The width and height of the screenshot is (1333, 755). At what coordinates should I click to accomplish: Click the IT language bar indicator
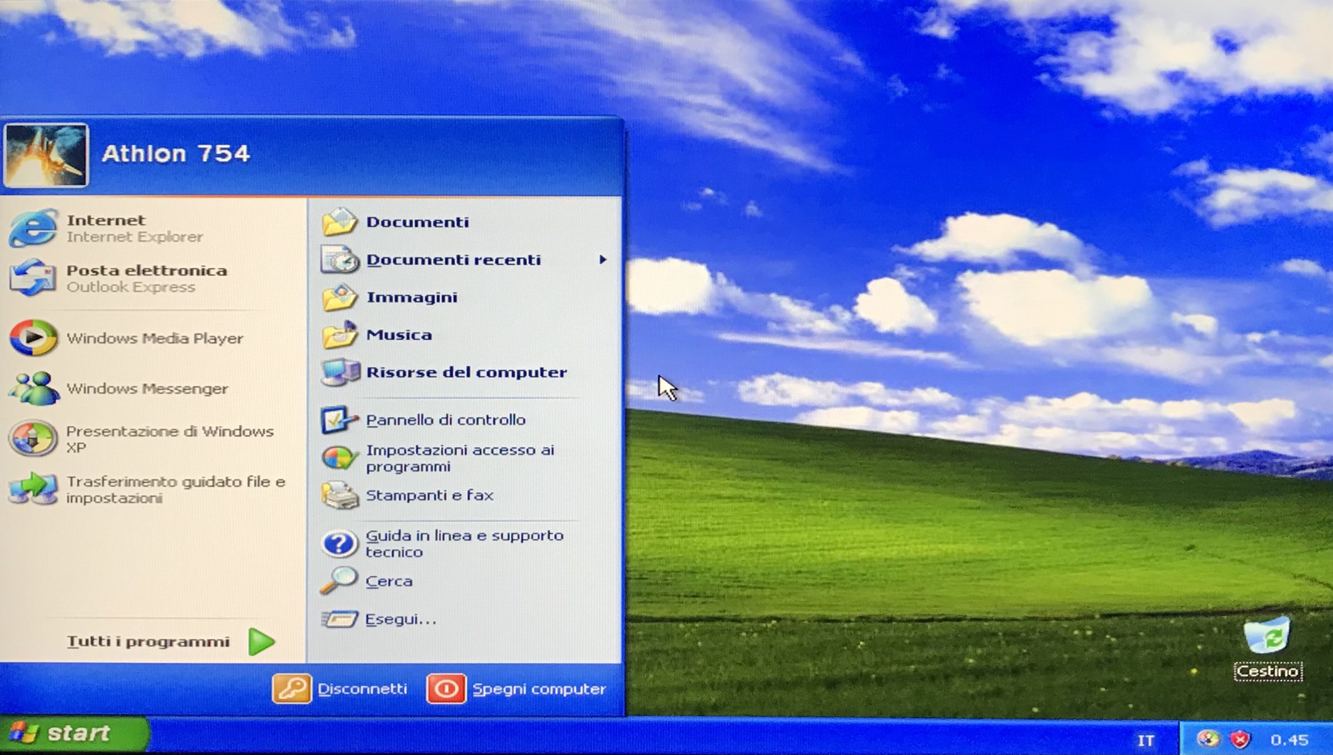[1145, 741]
